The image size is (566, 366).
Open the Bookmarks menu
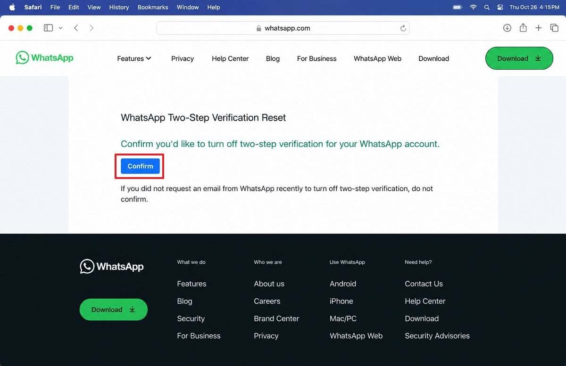153,7
